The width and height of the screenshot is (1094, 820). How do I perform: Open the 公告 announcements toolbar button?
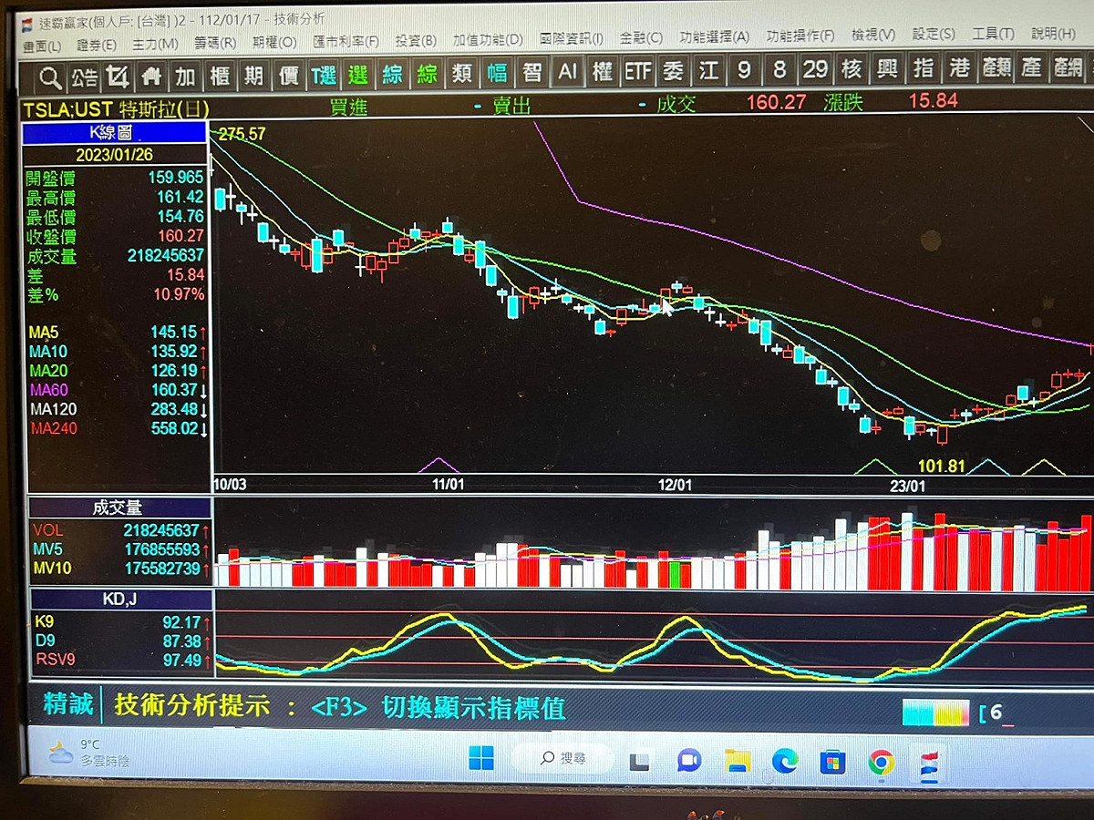[x=84, y=76]
